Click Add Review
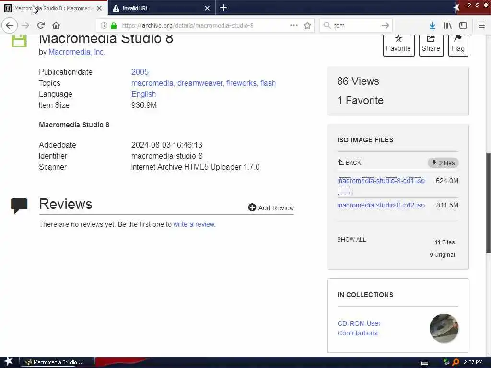This screenshot has height=368, width=491. tap(271, 207)
